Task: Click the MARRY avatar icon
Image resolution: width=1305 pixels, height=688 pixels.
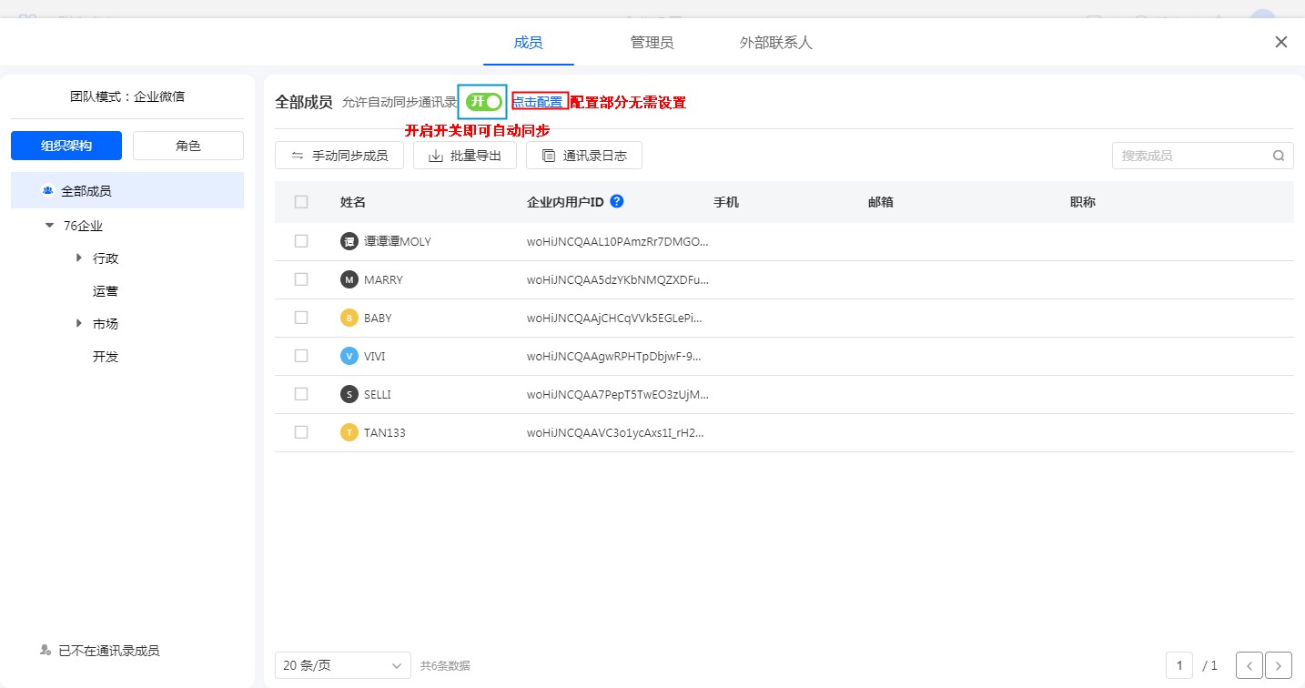Action: tap(349, 280)
